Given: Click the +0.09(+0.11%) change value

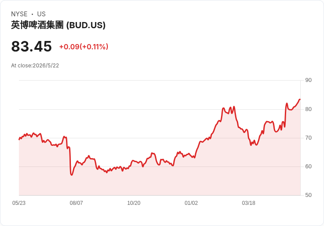Looking at the screenshot, I should [x=84, y=47].
